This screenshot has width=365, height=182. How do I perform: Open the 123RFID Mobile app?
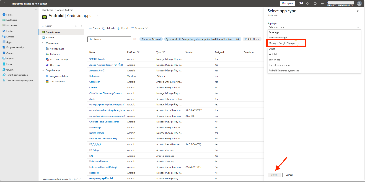point(97,59)
